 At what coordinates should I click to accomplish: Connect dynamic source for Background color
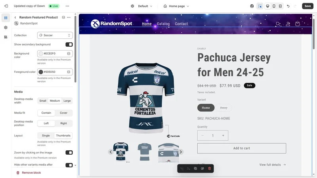pyautogui.click(x=69, y=53)
